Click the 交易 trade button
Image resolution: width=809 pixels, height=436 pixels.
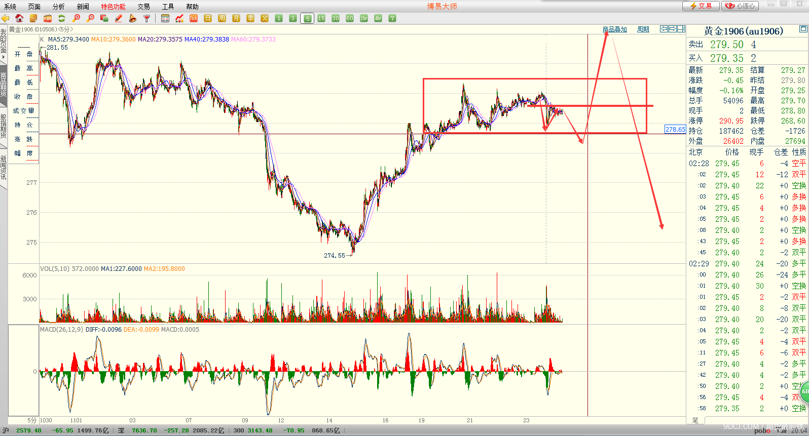click(x=701, y=6)
